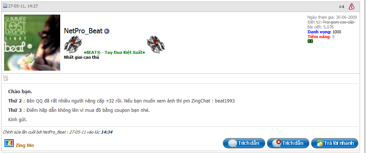The image size is (366, 153).
Task: Click the Nhất giai cao thủ rank text
Action: point(81,58)
